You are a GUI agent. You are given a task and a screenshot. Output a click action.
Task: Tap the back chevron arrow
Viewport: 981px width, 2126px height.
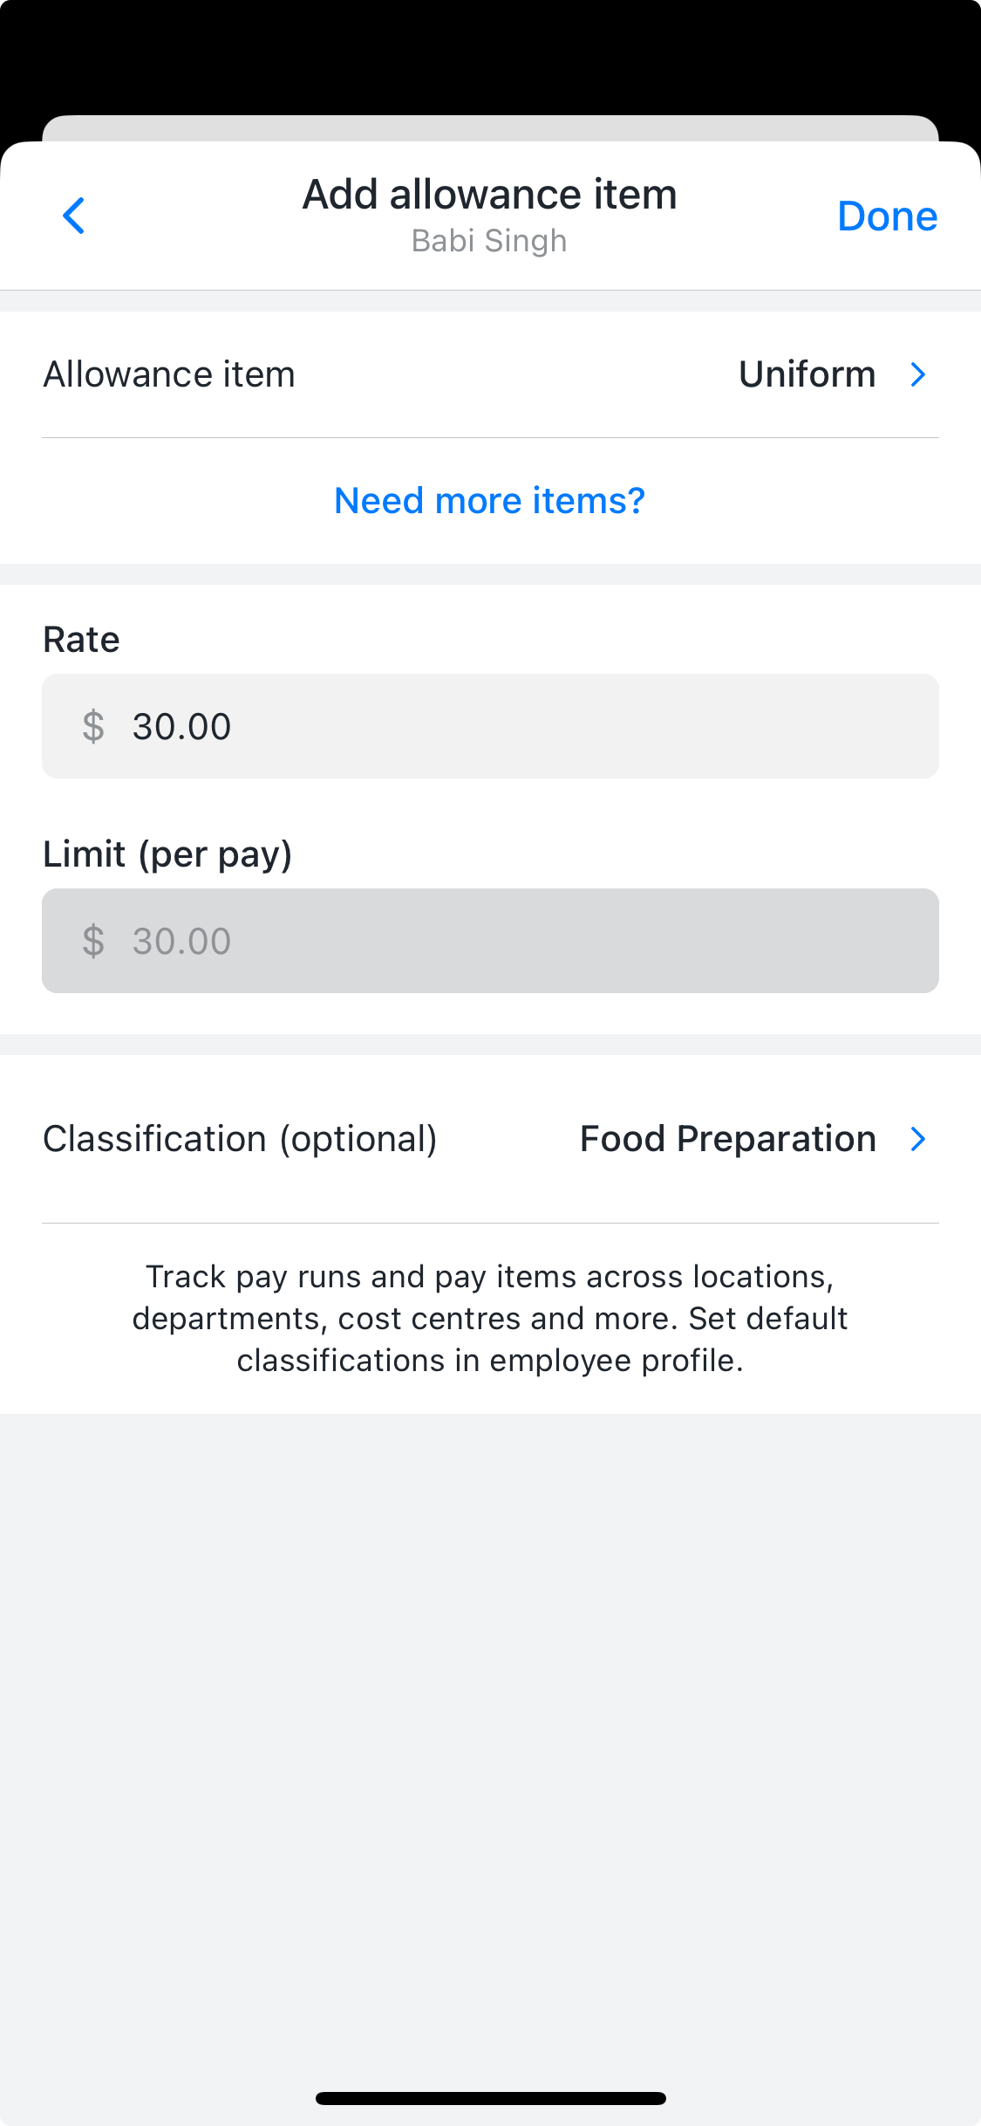point(74,216)
